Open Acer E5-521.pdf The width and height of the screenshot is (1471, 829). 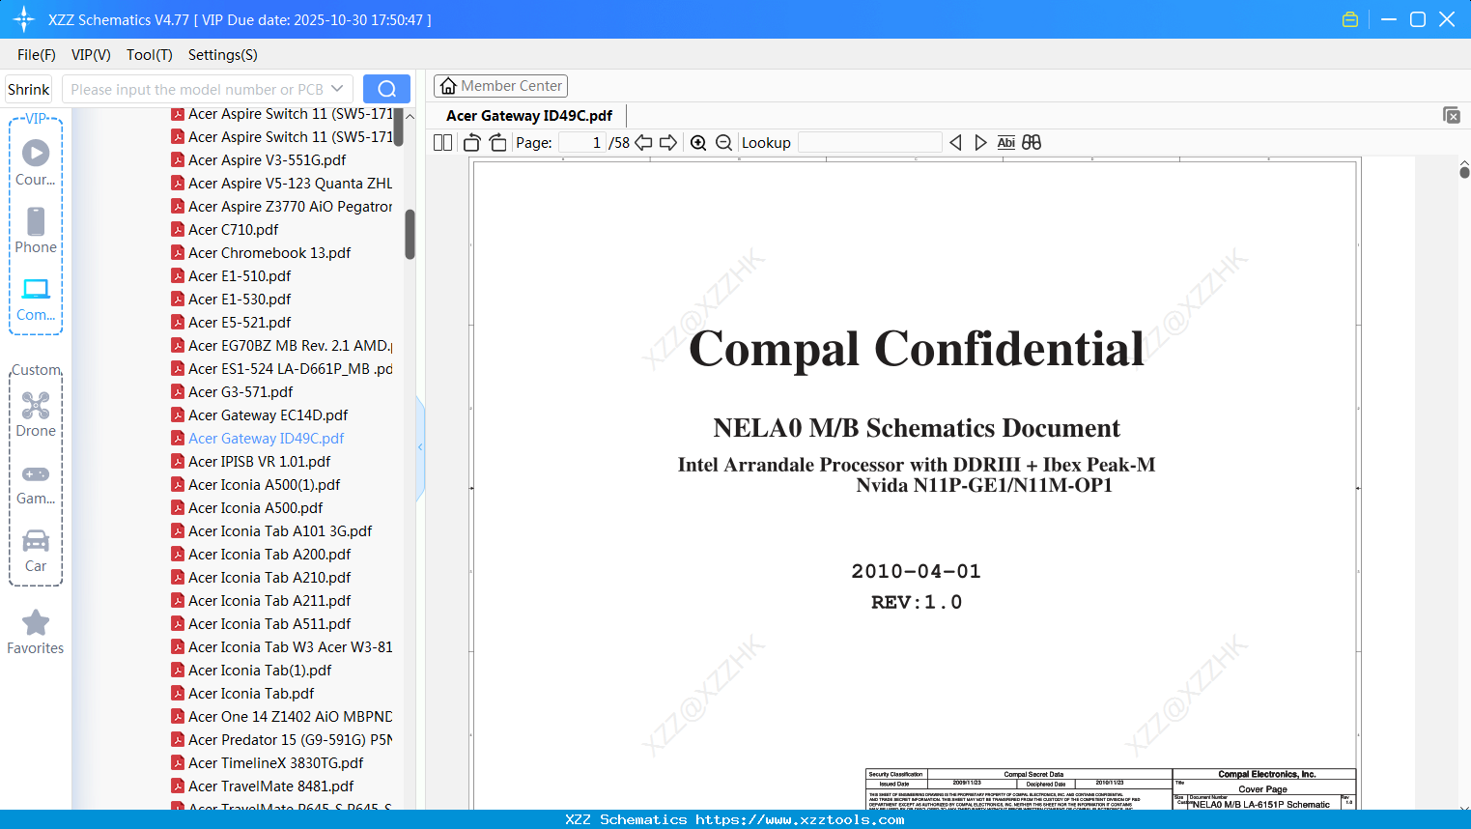(x=231, y=323)
